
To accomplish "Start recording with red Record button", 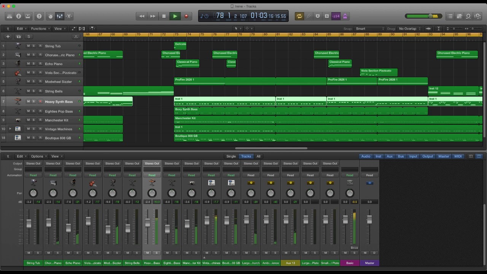I will 186,16.
